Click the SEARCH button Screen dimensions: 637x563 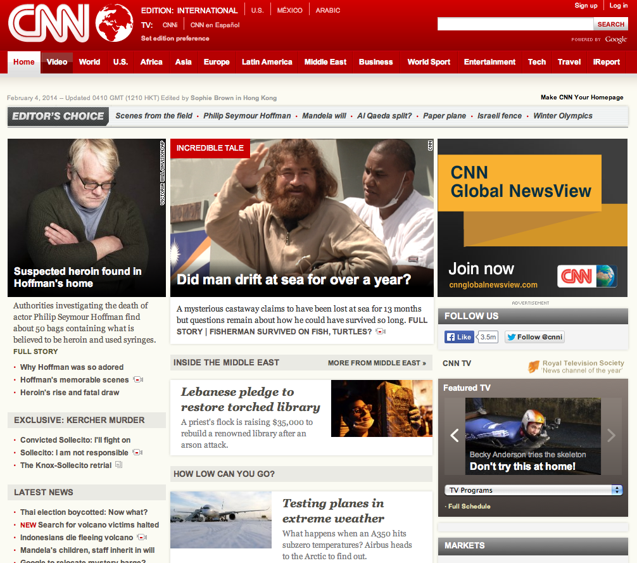coord(610,24)
